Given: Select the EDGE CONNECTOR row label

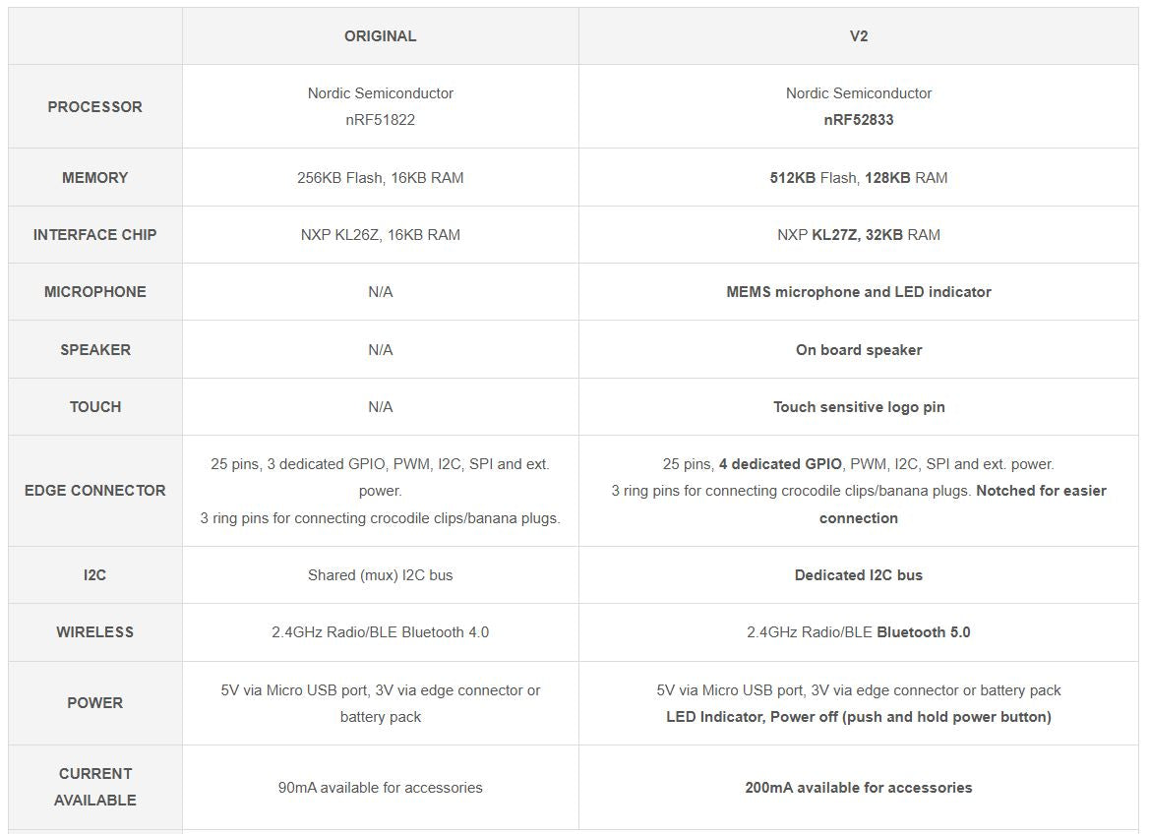Looking at the screenshot, I should (x=94, y=491).
